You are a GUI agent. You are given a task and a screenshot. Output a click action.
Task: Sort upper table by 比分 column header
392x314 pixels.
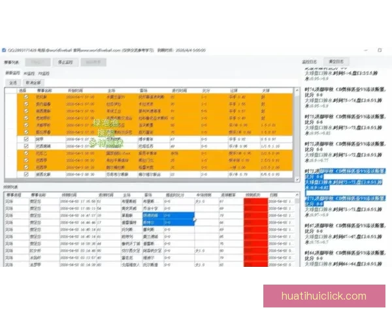point(206,90)
